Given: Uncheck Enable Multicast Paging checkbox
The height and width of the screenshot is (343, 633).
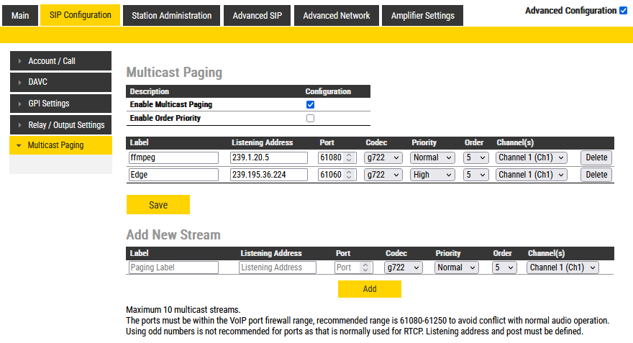Looking at the screenshot, I should pyautogui.click(x=311, y=104).
